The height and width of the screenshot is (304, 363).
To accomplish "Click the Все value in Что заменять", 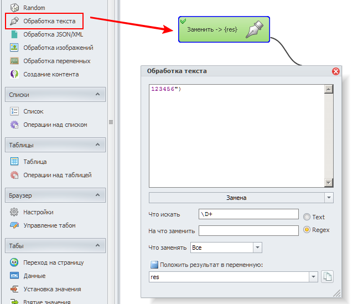I will pyautogui.click(x=197, y=248).
